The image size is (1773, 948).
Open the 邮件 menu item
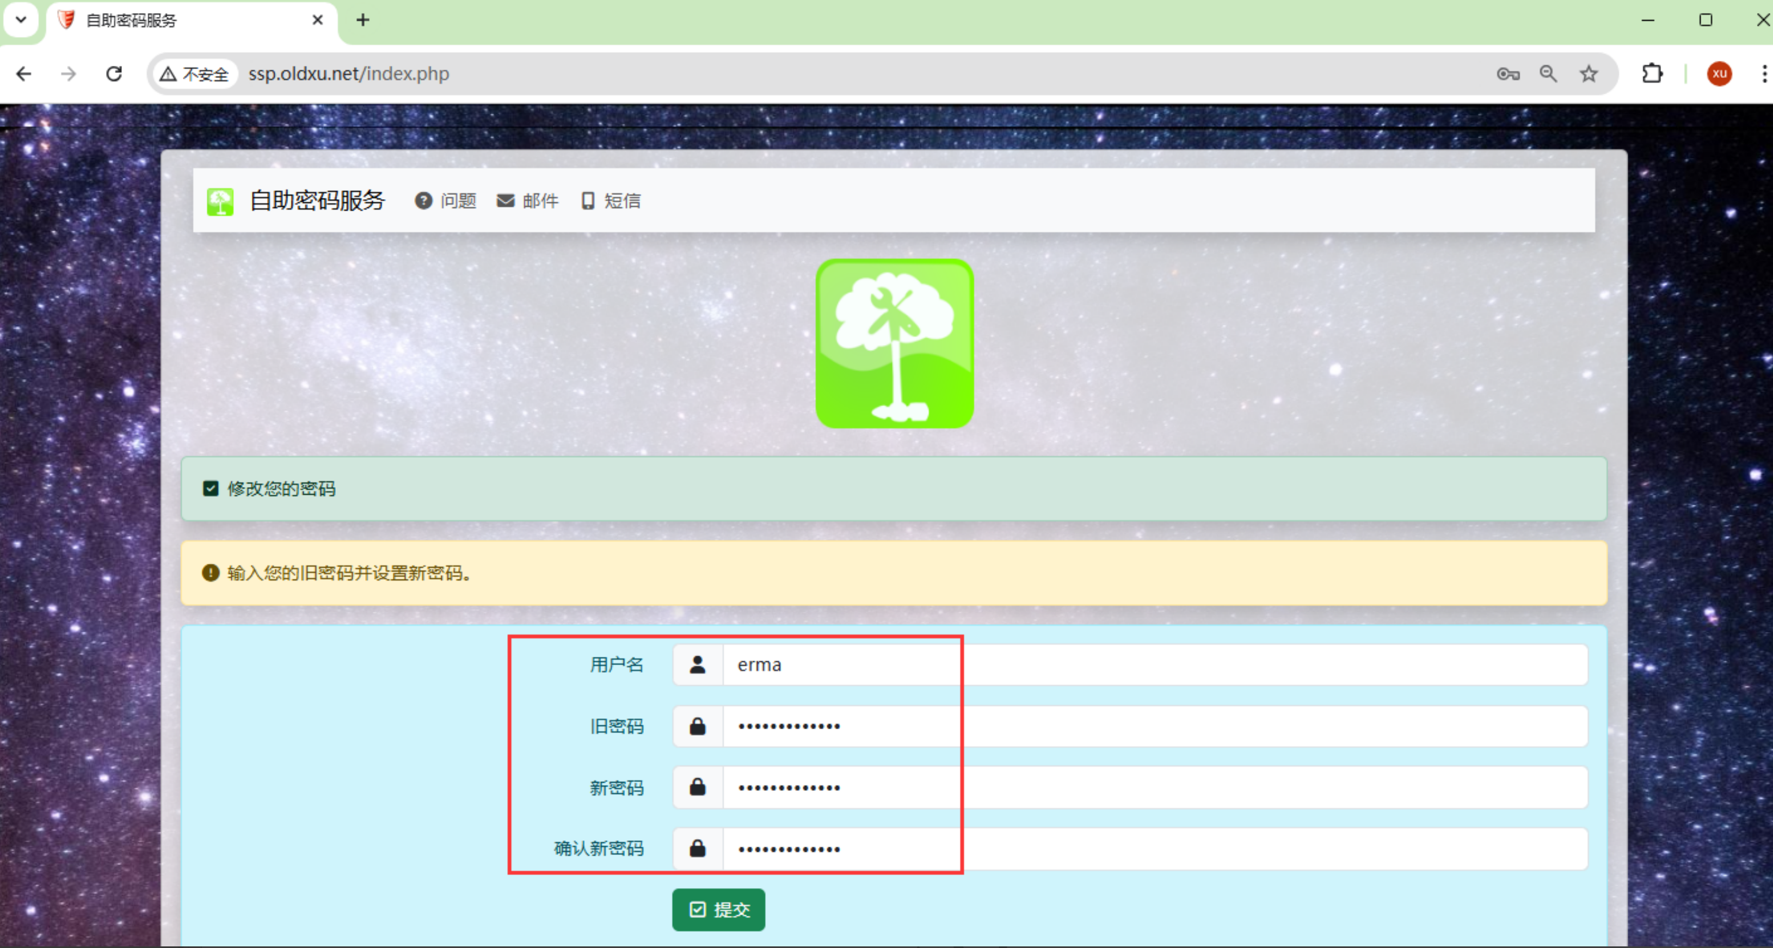click(528, 201)
